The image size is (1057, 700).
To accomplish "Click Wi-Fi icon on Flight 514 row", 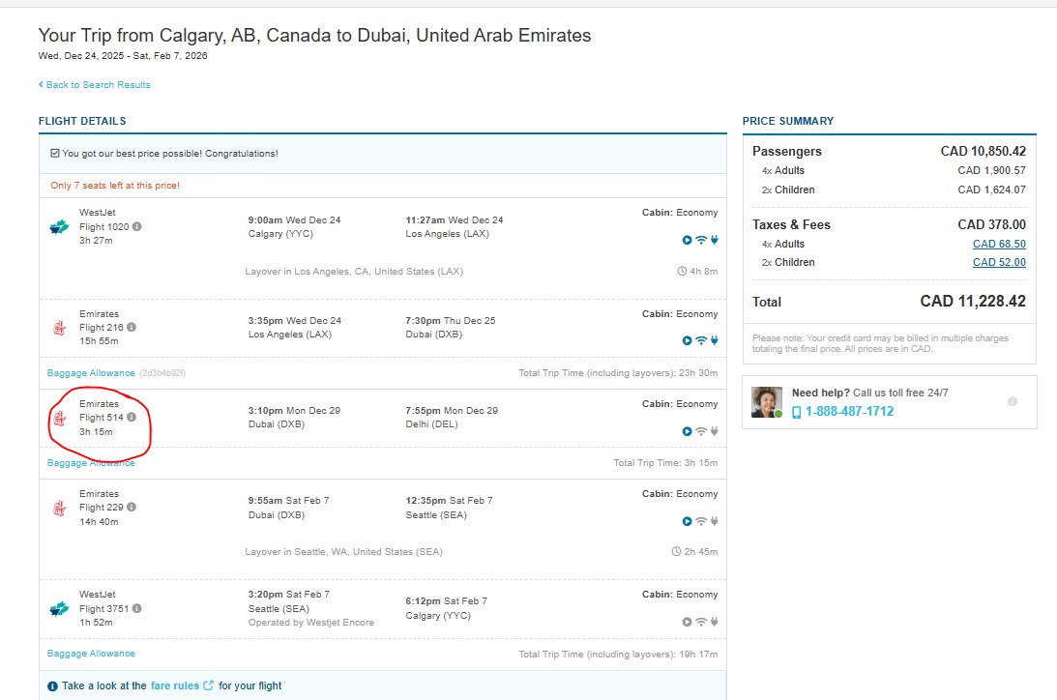I will click(x=701, y=431).
